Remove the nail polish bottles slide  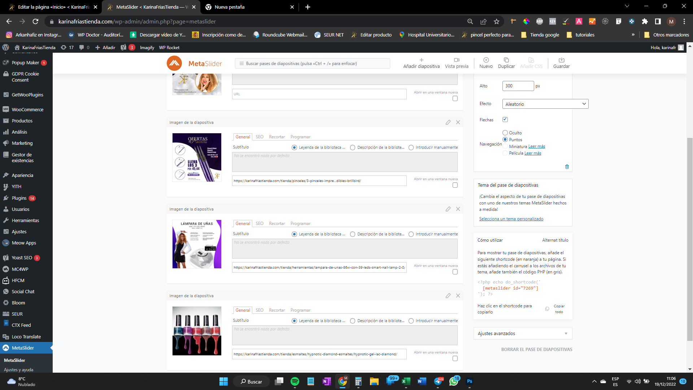458,296
